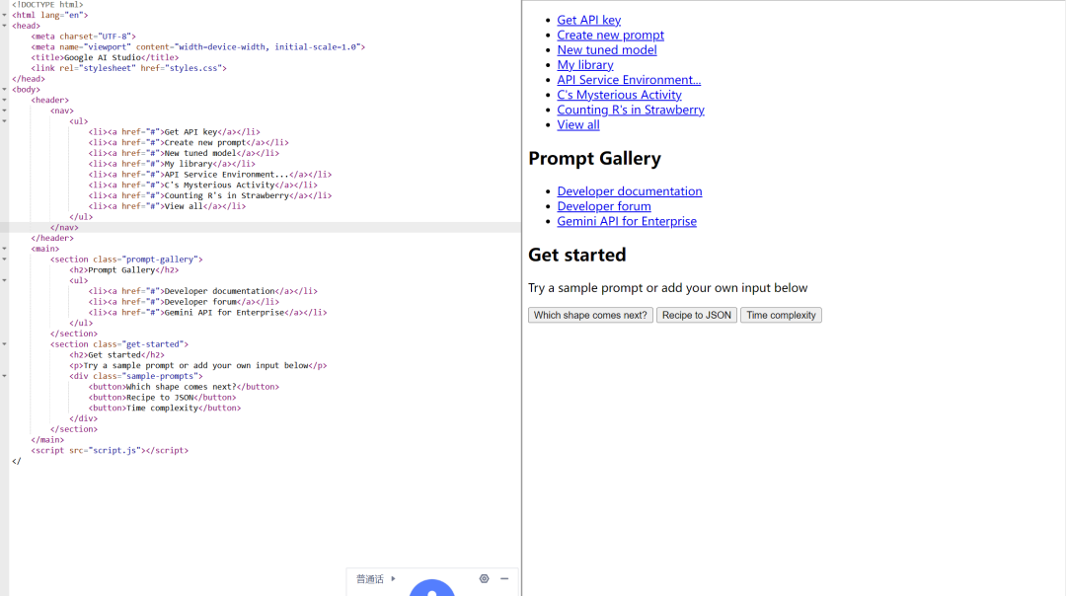Open the 普通话 language dropdown

click(x=376, y=579)
